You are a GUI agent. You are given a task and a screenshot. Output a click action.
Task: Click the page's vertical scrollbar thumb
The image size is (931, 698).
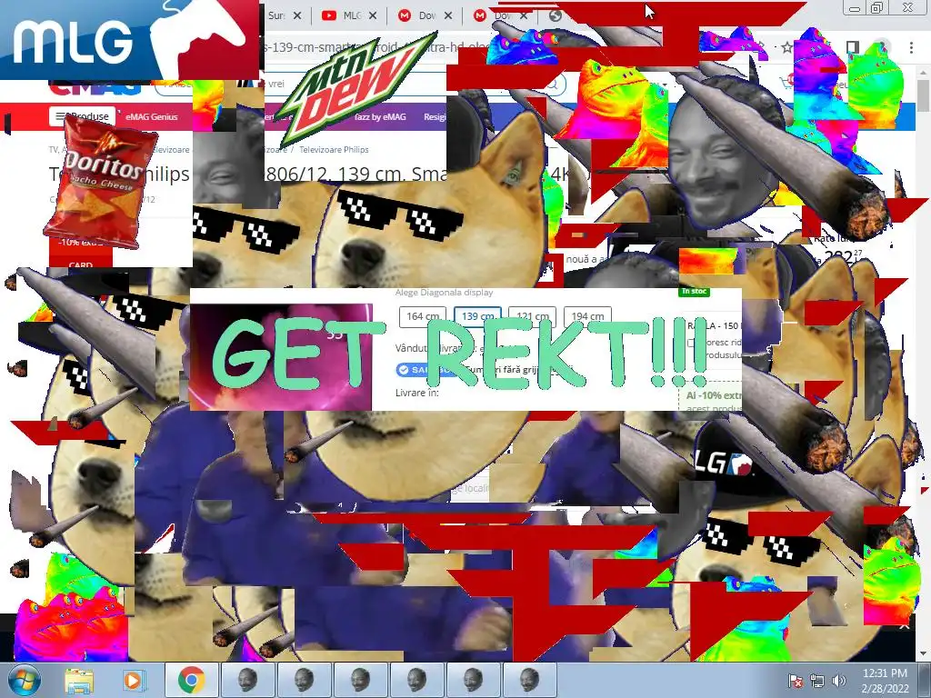[x=923, y=95]
